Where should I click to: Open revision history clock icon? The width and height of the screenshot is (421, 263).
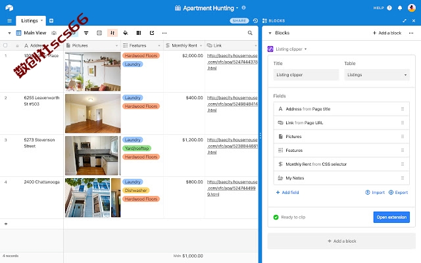click(x=255, y=20)
